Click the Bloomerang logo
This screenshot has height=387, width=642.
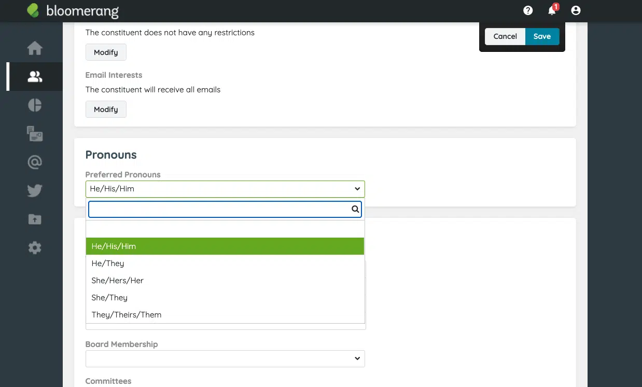coord(73,10)
